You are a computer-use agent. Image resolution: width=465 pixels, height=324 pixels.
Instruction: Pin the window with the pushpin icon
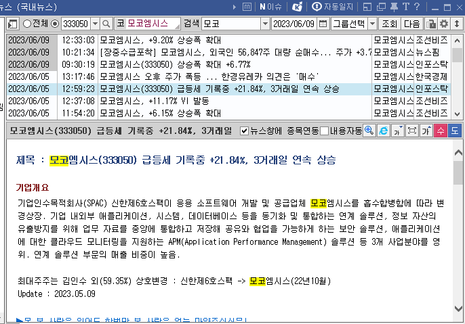(394, 7)
